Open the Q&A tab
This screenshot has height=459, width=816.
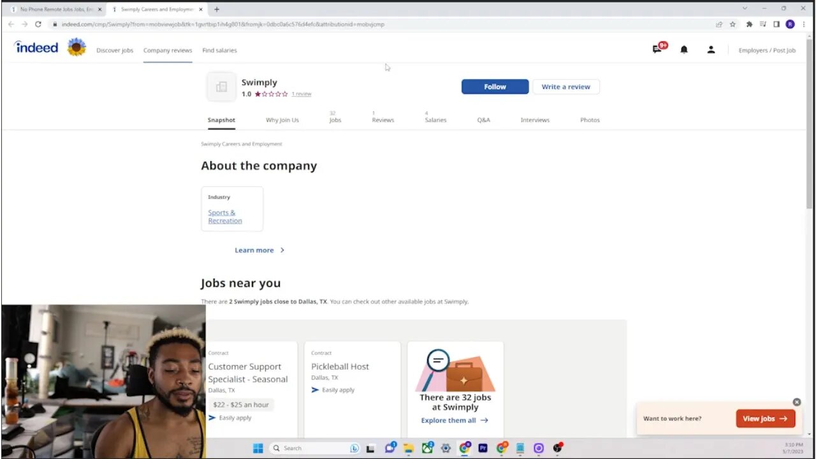(x=484, y=120)
